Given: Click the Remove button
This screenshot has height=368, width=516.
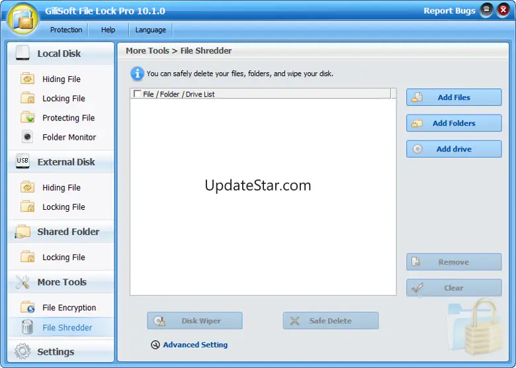Looking at the screenshot, I should point(454,262).
